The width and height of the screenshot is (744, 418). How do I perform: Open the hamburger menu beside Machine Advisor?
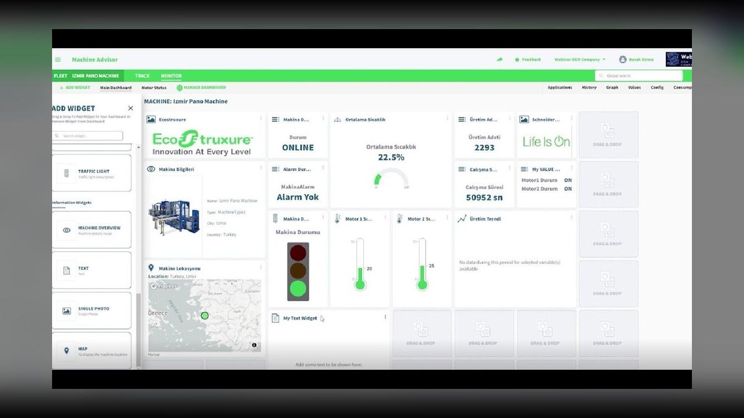(x=58, y=60)
